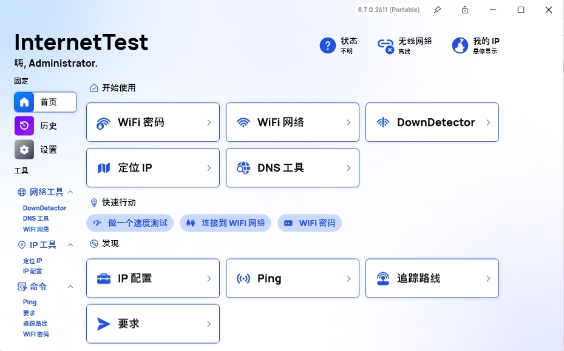Select the 首页 home item
This screenshot has width=564, height=351.
[x=46, y=102]
